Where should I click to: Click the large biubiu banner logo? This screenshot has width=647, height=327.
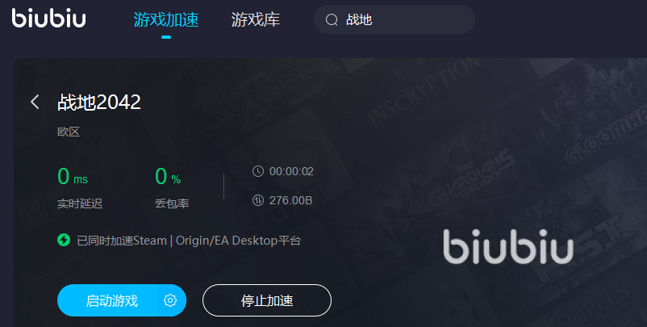point(508,246)
